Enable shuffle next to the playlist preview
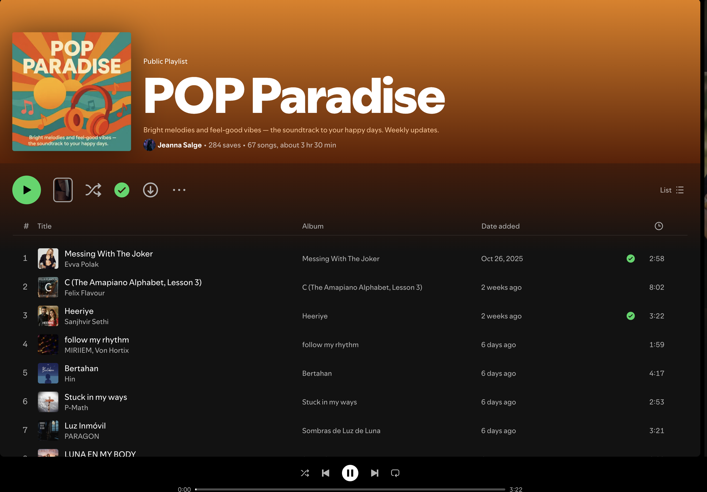The width and height of the screenshot is (707, 492). (93, 190)
